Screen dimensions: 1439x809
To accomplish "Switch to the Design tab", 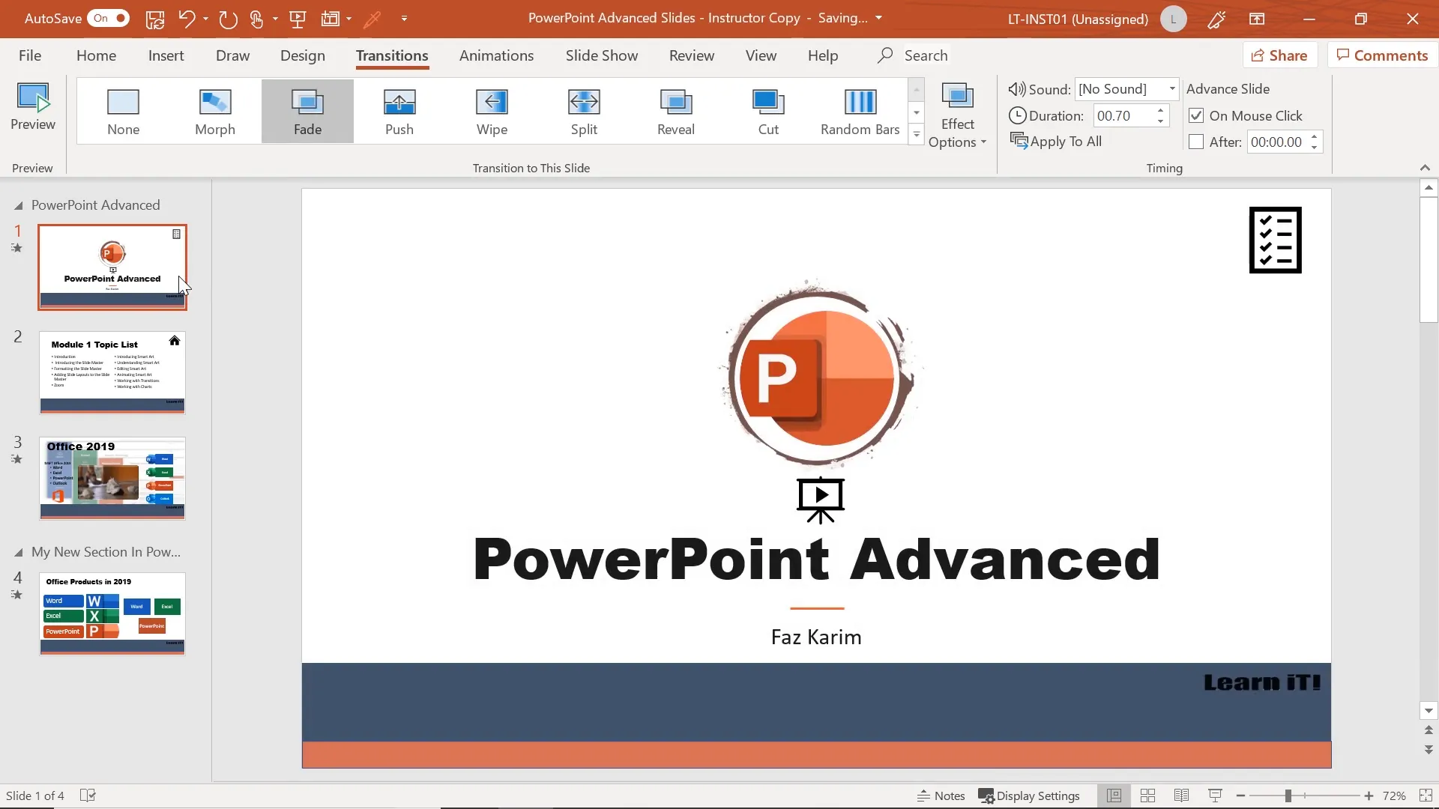I will click(x=303, y=55).
